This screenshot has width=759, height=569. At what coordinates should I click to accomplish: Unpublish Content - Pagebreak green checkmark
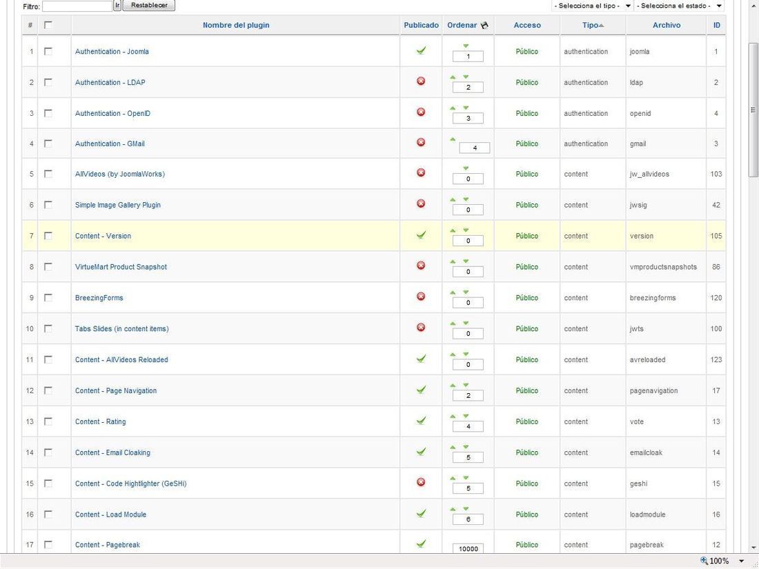[421, 544]
